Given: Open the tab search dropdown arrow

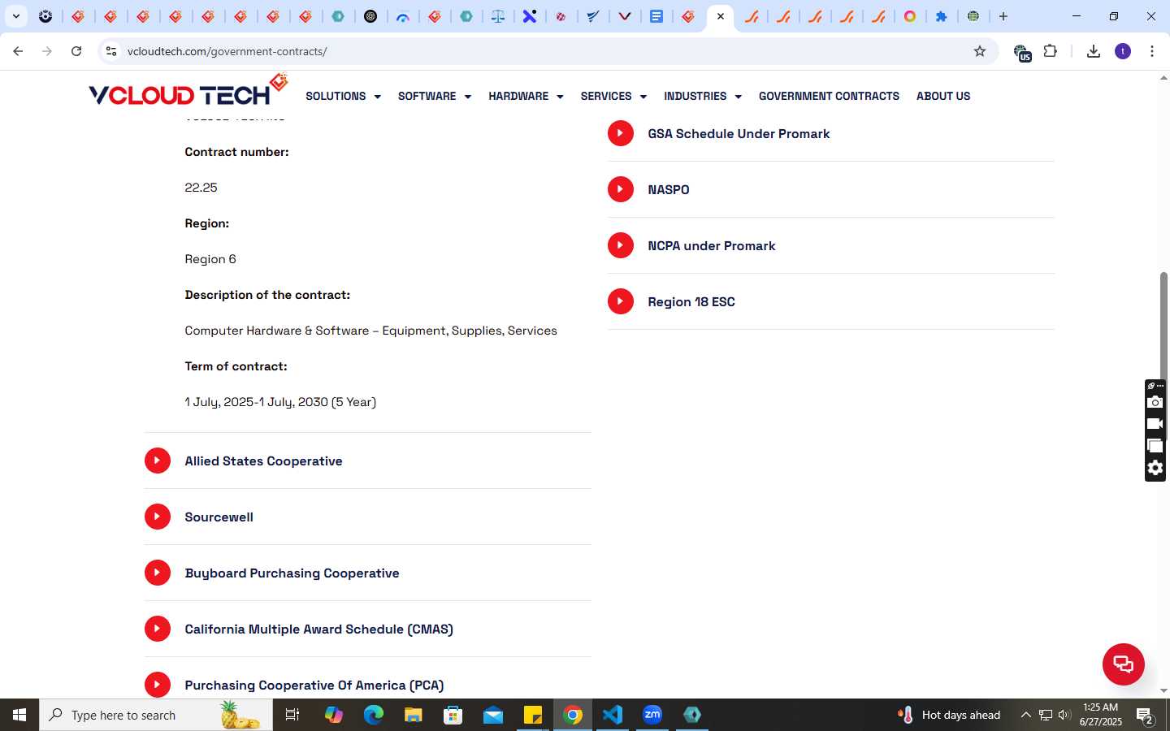Looking at the screenshot, I should tap(15, 16).
